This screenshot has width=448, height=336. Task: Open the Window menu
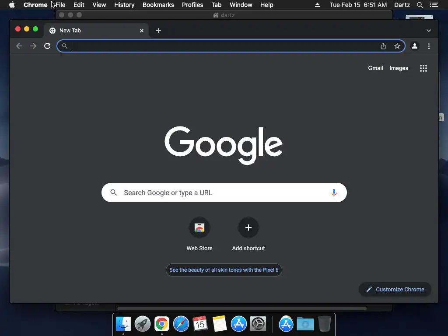241,5
